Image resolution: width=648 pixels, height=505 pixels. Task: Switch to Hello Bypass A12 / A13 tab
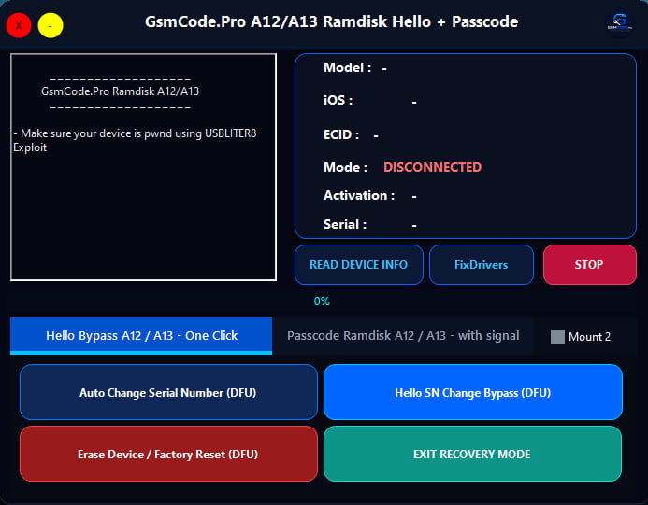(141, 336)
